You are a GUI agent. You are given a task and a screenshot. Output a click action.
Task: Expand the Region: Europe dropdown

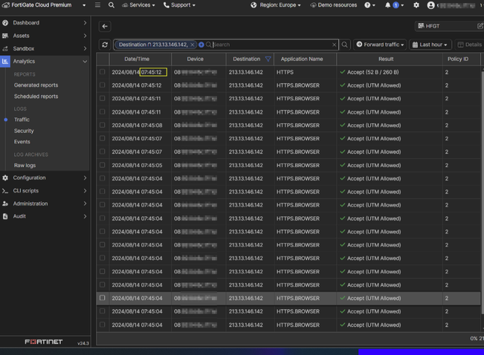(x=277, y=5)
